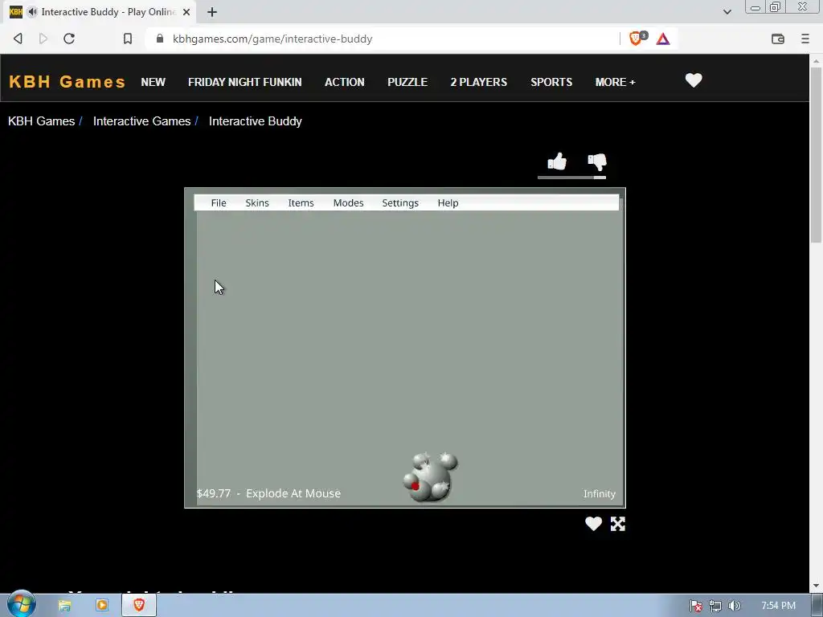Click the network icon in system tray
Viewport: 823px width, 617px height.
tap(714, 606)
